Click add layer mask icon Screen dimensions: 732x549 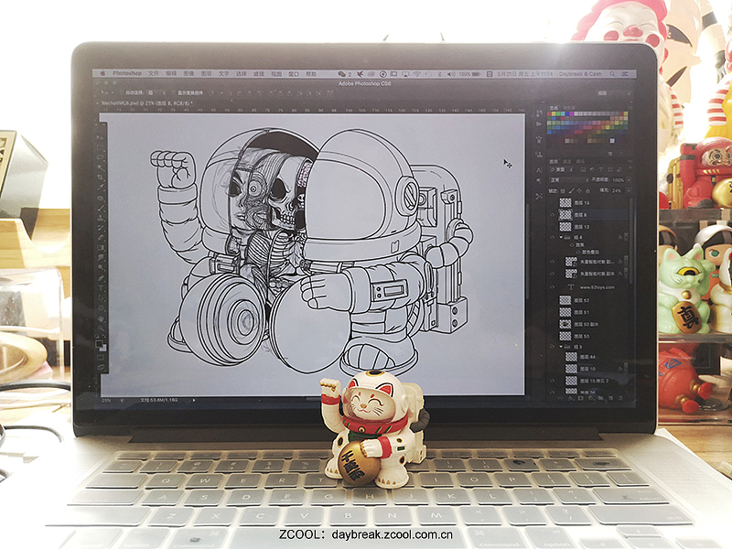click(x=581, y=398)
